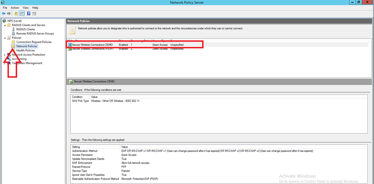Viewport: 374px width, 184px height.
Task: Click the blue Help toolbar icon
Action: click(x=28, y=13)
